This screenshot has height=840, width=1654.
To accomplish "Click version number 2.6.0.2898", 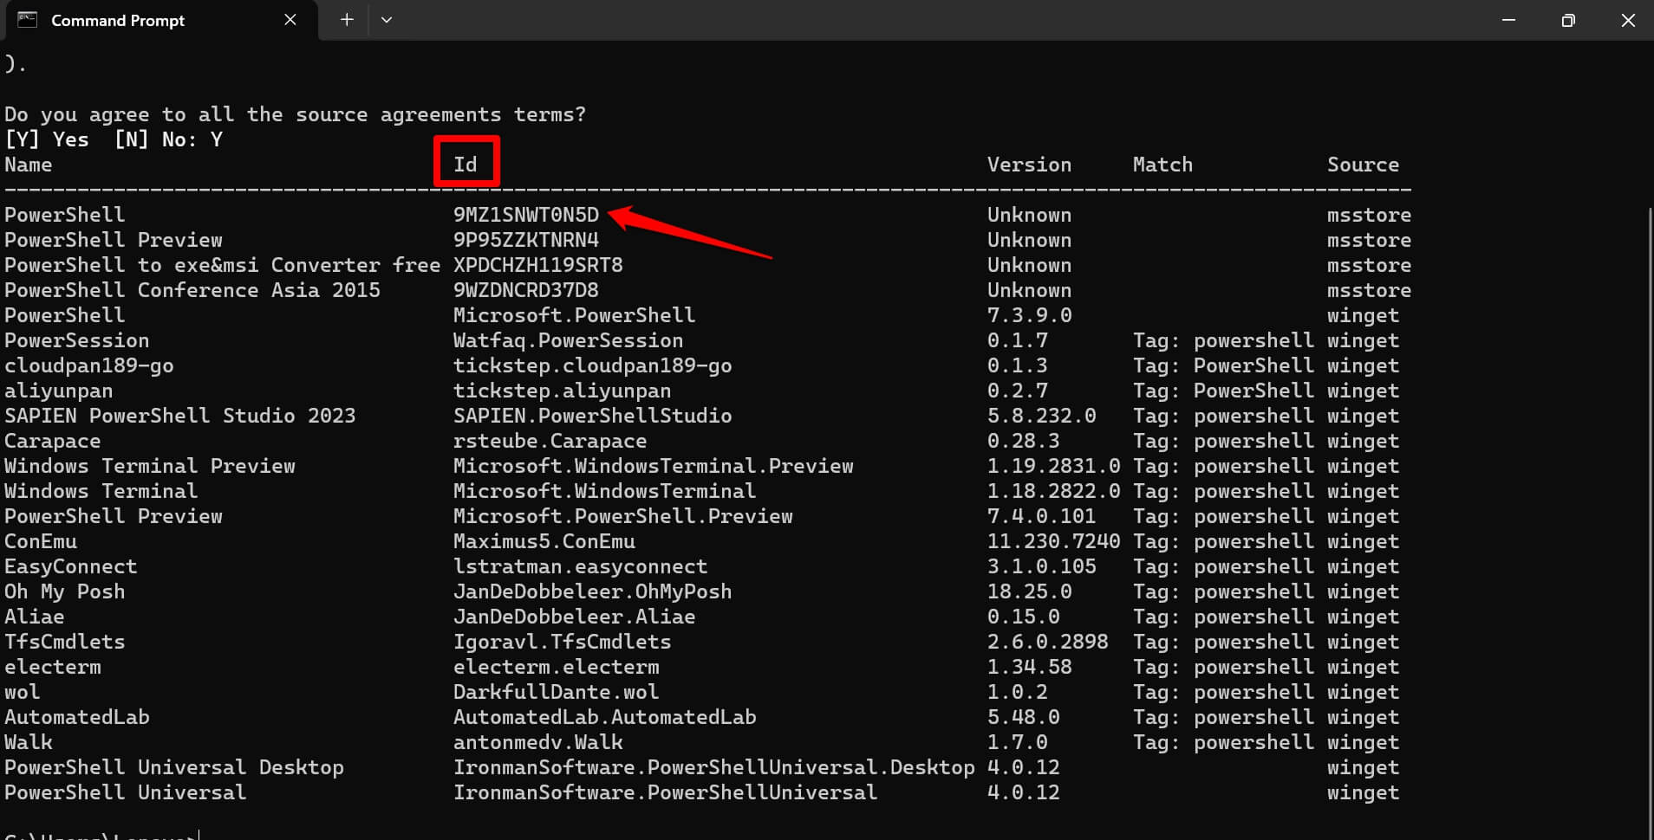I will point(1048,642).
